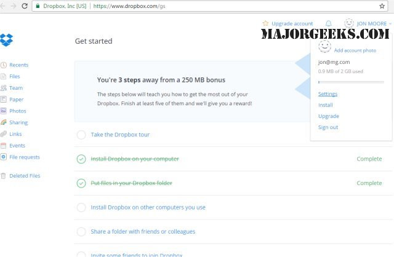Open Links in sidebar
Viewport: 394px width, 257px height.
[15, 134]
